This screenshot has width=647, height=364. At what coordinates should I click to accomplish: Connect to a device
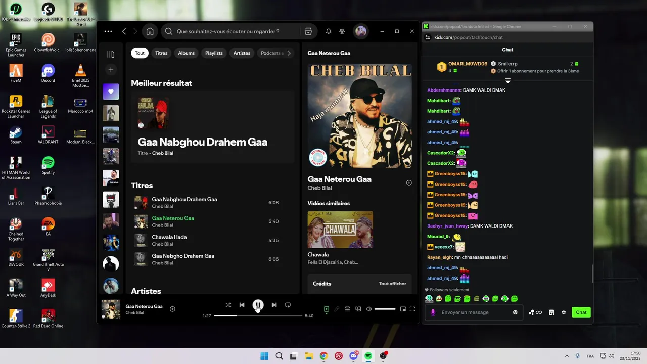(x=358, y=309)
